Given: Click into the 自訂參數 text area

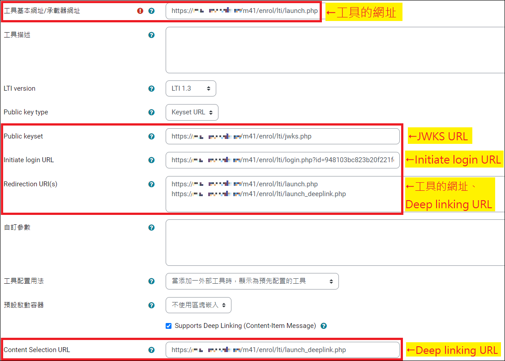Looking at the screenshot, I should [335, 243].
